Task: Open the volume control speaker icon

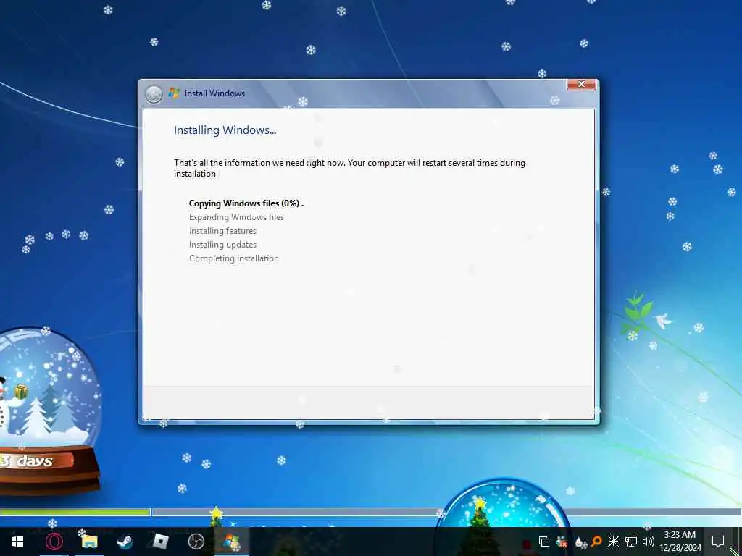Action: coord(649,542)
